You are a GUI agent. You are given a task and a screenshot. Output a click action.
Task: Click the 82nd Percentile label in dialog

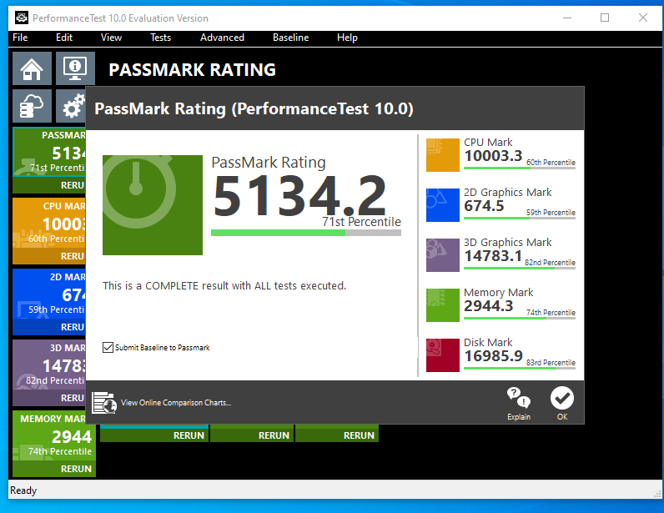(550, 262)
